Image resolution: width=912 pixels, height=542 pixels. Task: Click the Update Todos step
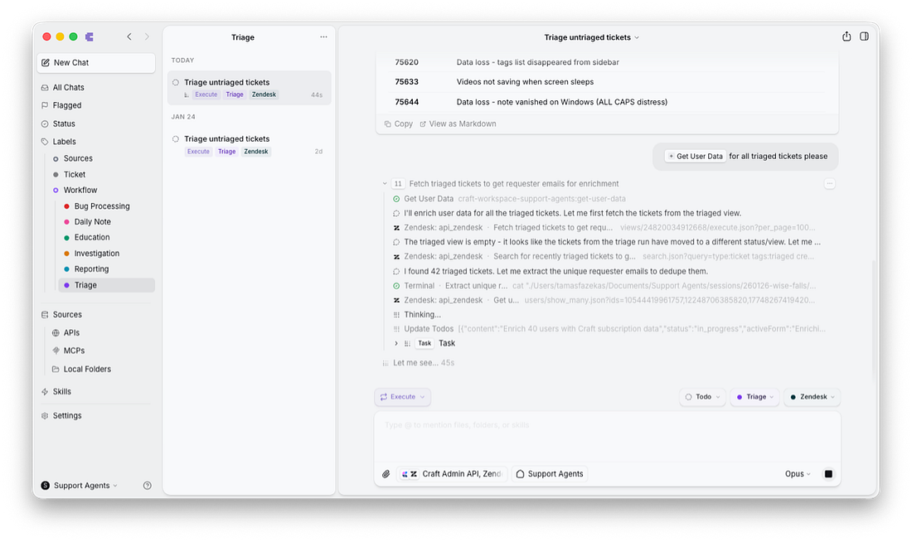[609, 329]
